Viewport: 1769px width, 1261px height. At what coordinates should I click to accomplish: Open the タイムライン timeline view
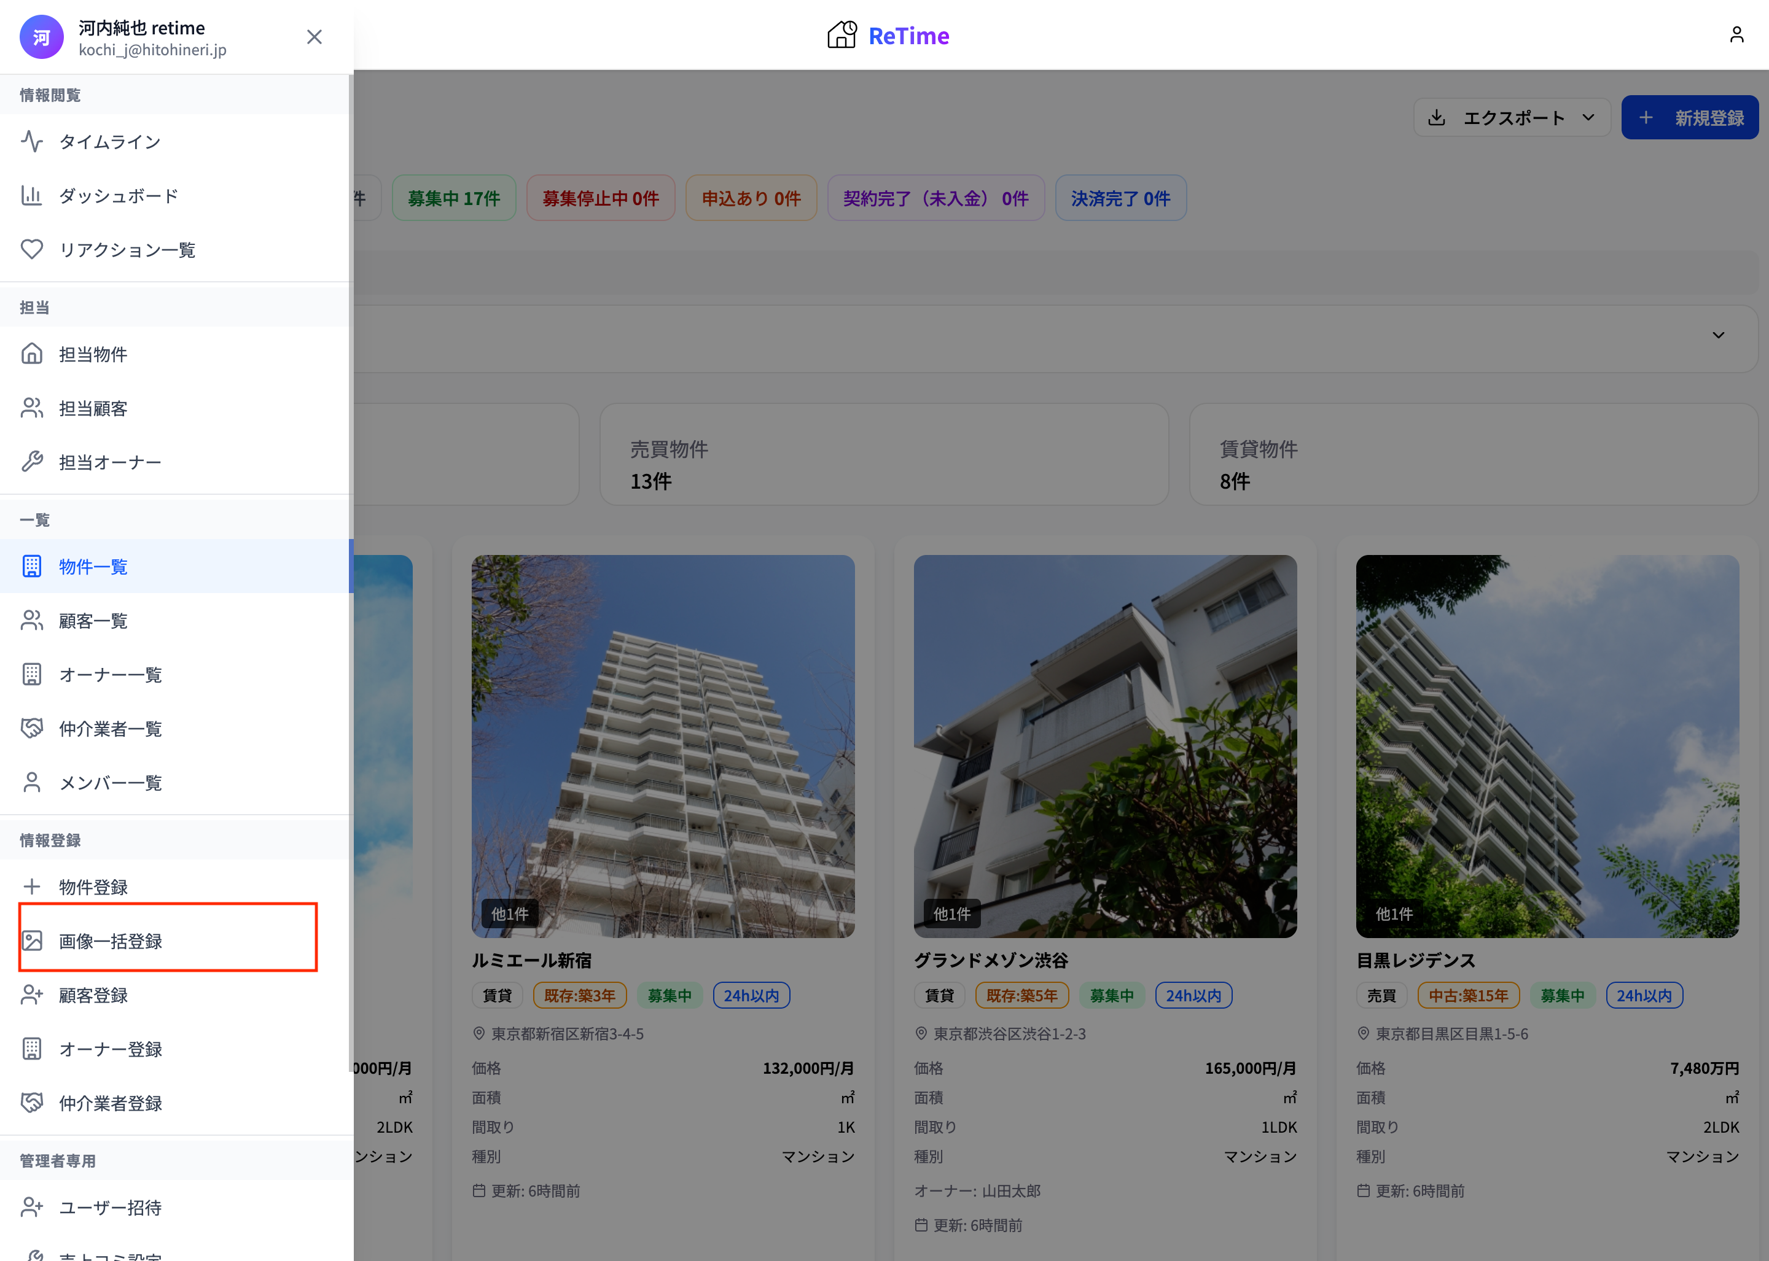pyautogui.click(x=109, y=141)
